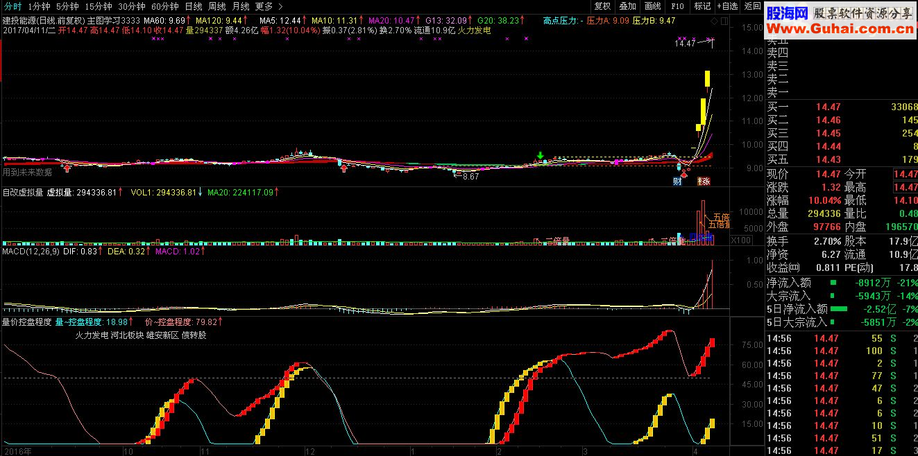Select the 30分钟 period tab
This screenshot has height=456, width=918.
[131, 6]
